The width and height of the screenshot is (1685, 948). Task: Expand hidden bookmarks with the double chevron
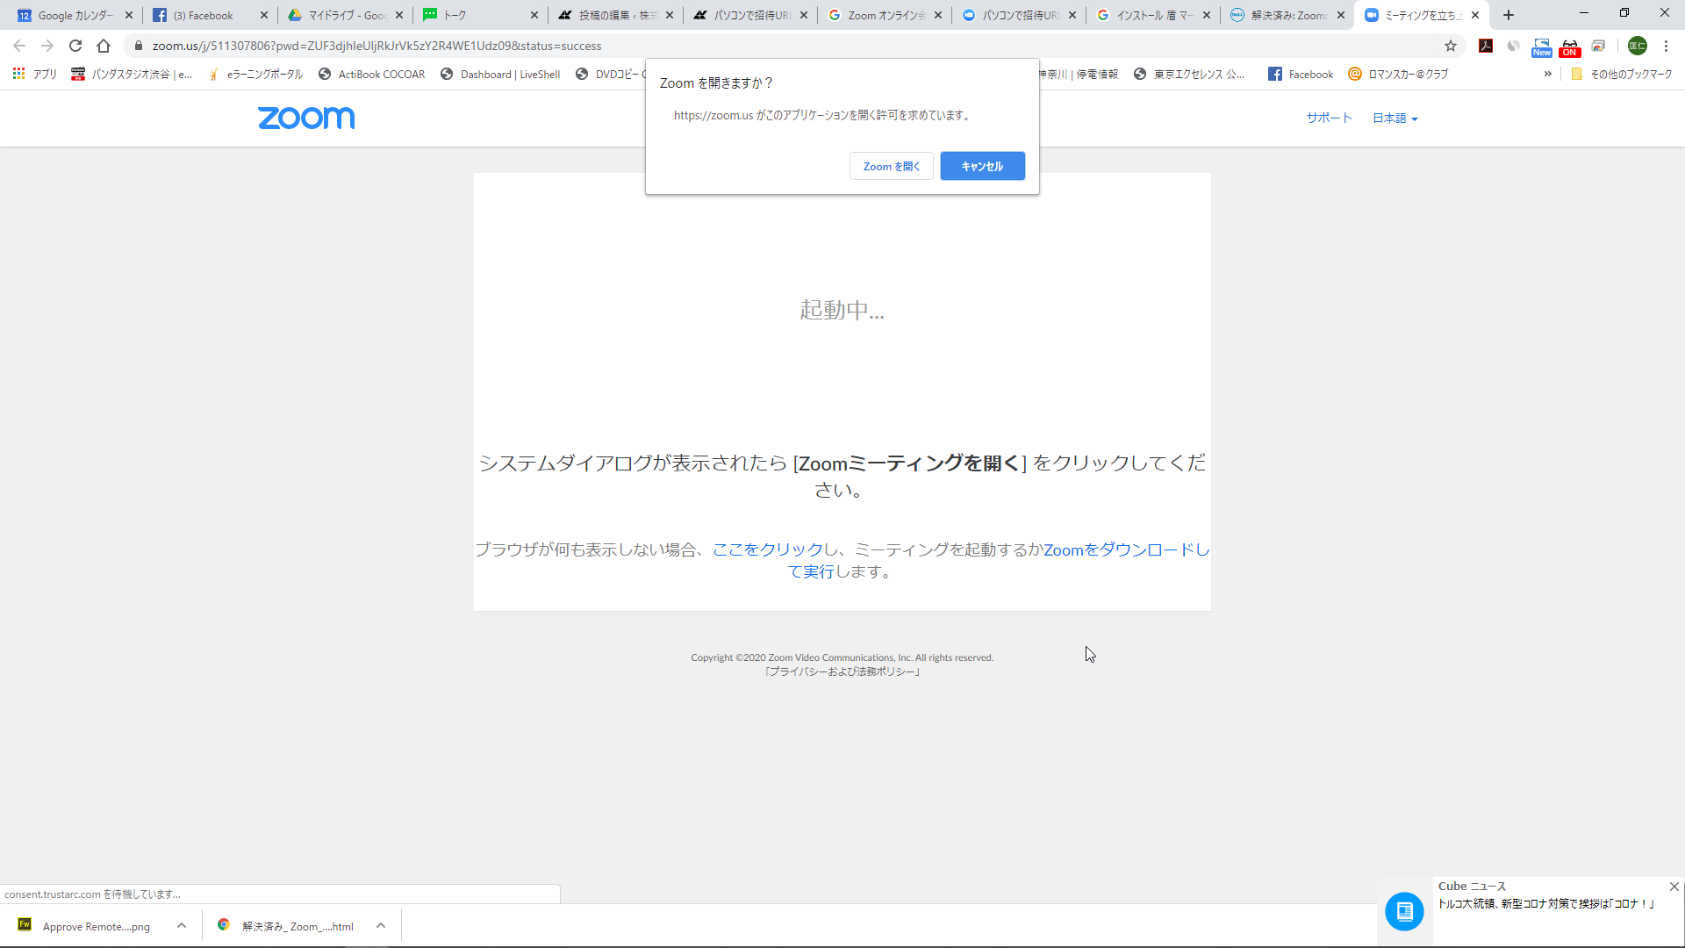click(1548, 75)
